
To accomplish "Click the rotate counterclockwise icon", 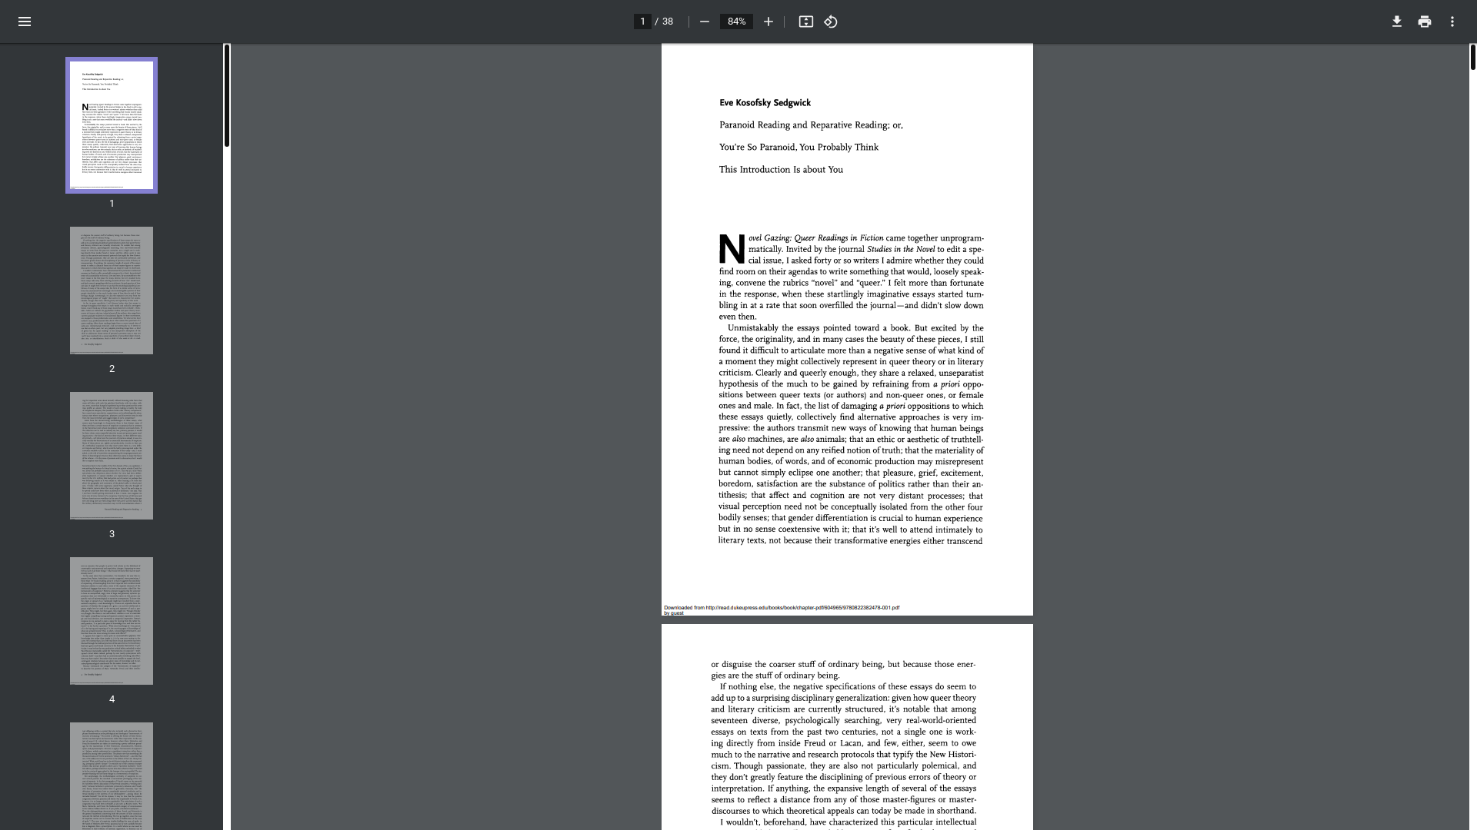I will click(831, 22).
